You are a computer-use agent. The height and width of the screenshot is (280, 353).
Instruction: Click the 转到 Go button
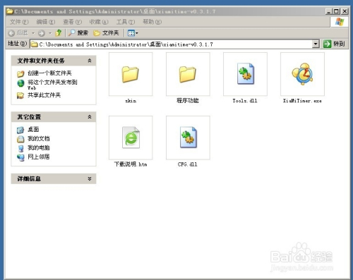coord(334,44)
